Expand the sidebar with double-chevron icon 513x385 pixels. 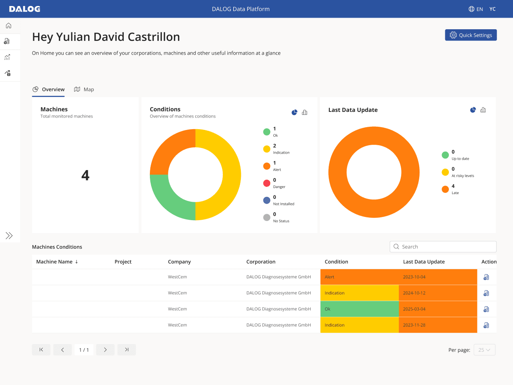[9, 235]
